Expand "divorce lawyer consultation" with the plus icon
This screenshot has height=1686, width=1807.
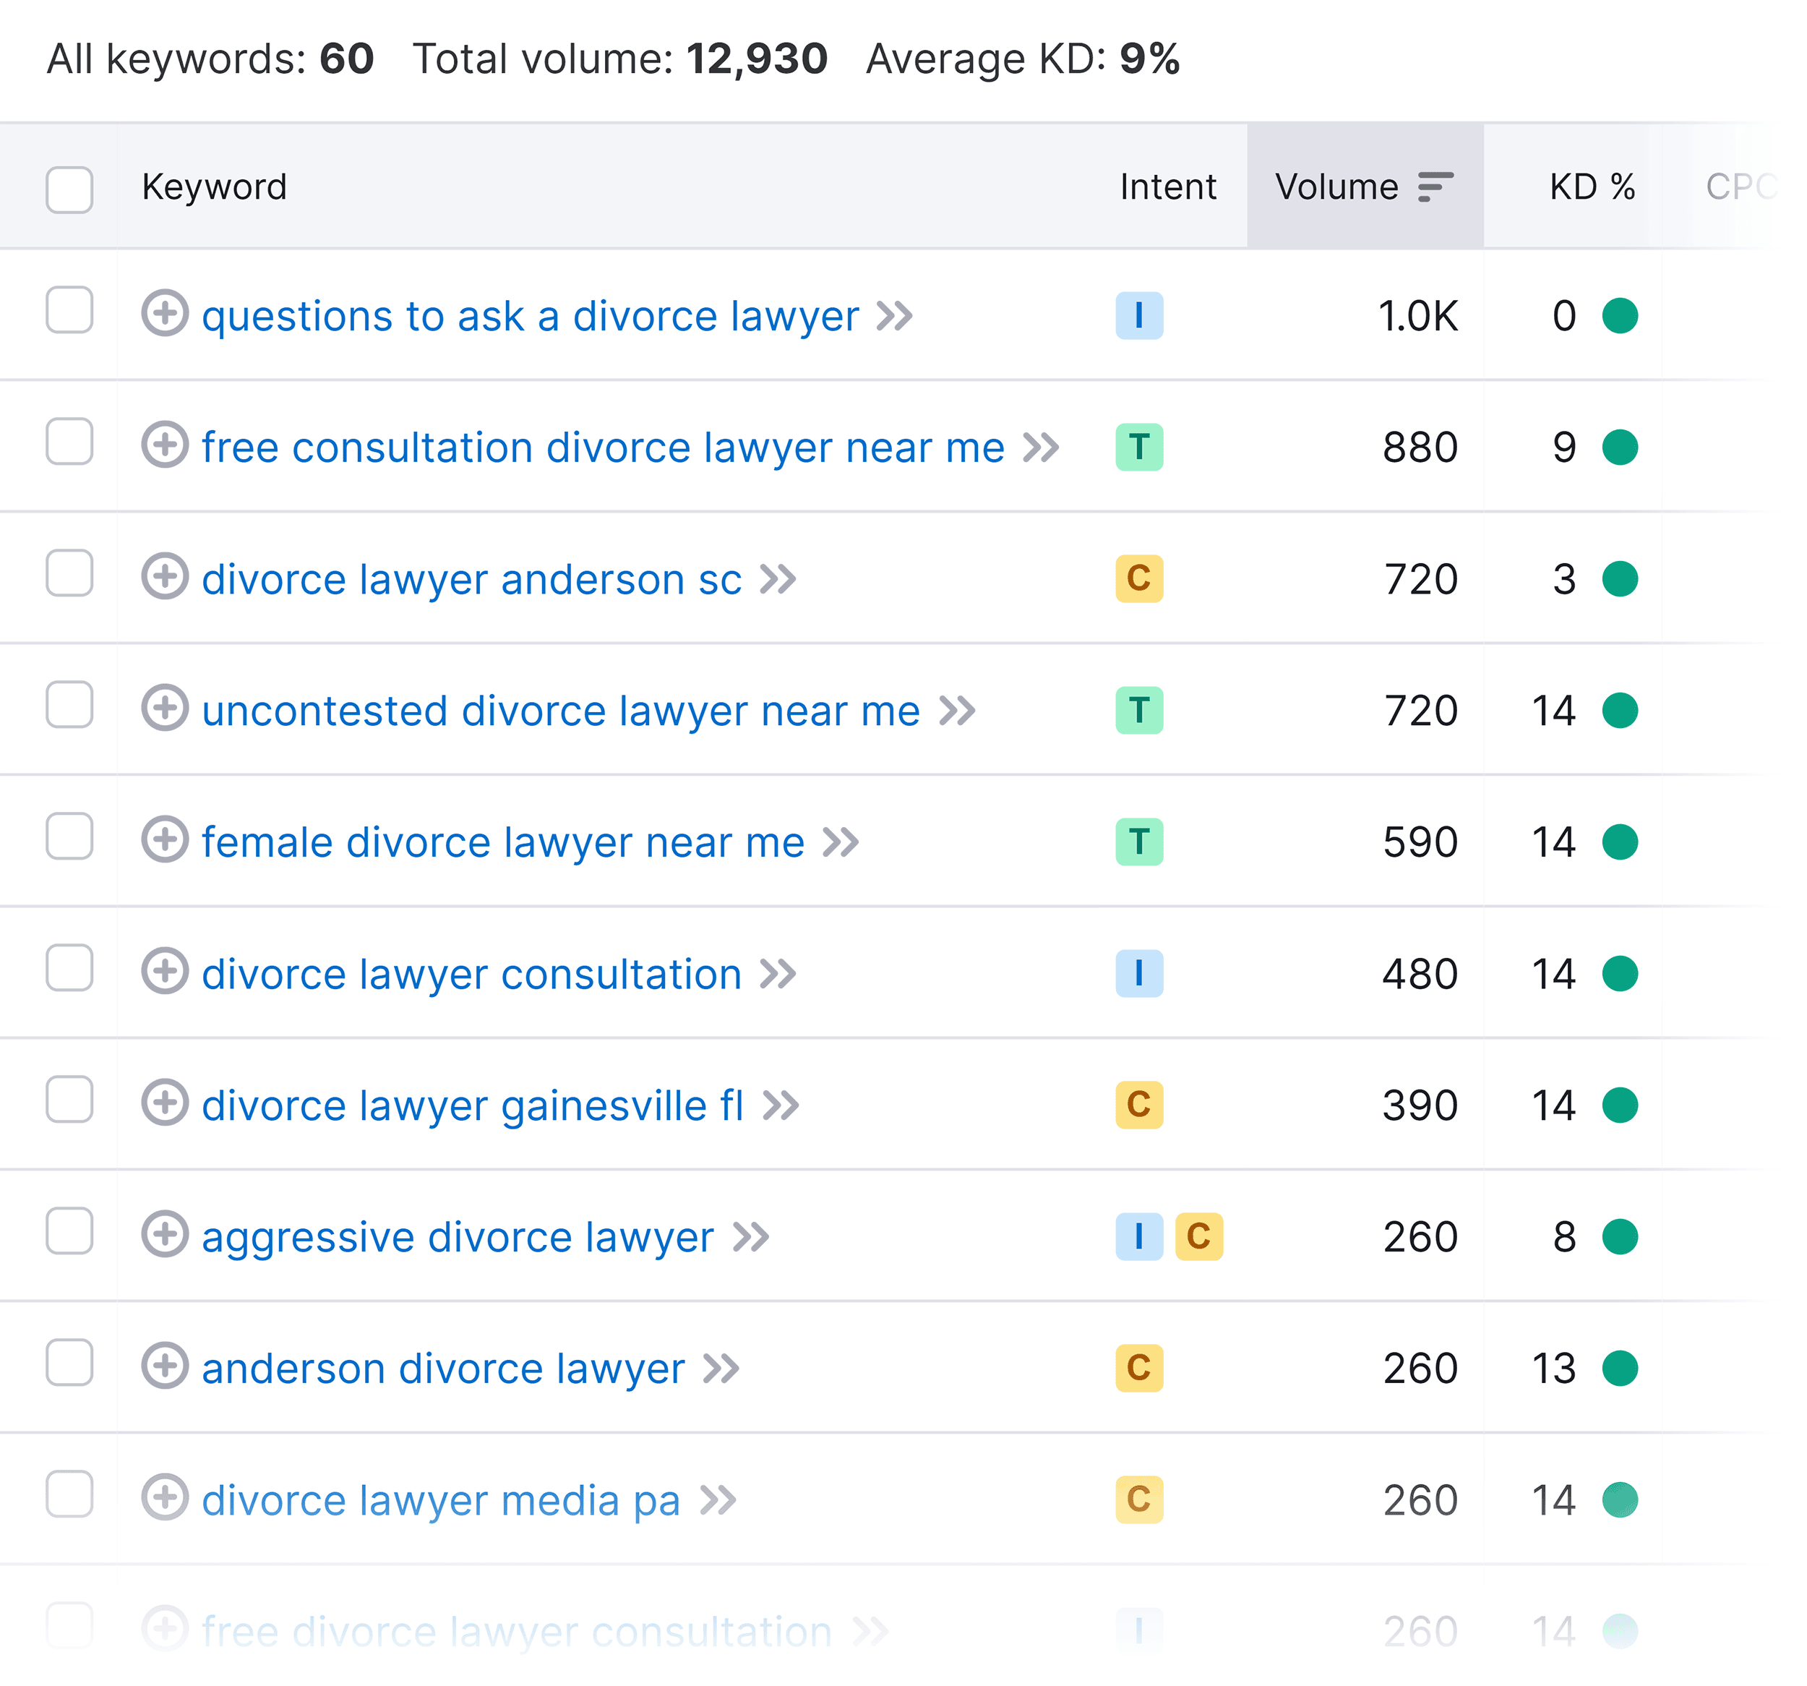click(x=166, y=973)
